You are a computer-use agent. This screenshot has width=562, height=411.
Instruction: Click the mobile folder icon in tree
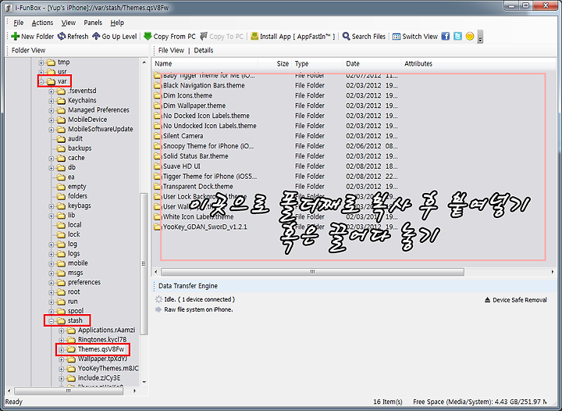(62, 263)
